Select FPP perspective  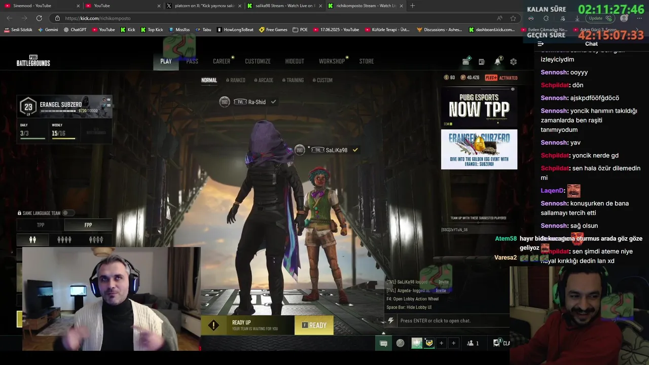(x=88, y=225)
